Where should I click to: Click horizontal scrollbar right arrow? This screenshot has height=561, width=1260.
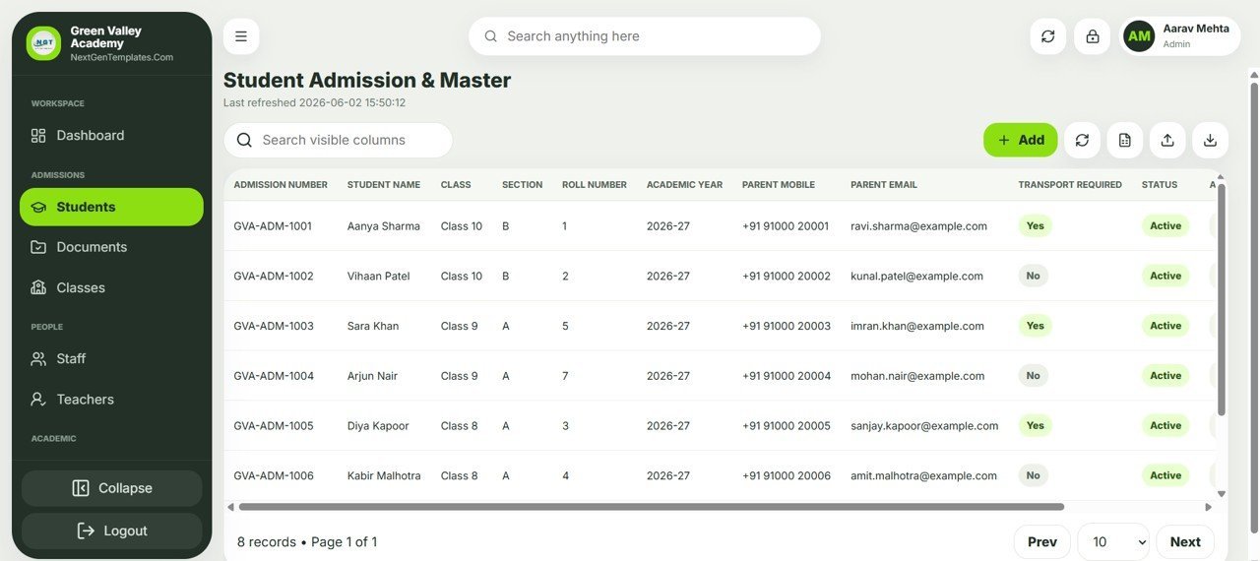coord(1208,508)
